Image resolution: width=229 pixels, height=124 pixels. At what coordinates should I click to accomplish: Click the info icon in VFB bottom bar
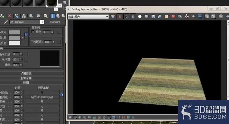(80, 117)
